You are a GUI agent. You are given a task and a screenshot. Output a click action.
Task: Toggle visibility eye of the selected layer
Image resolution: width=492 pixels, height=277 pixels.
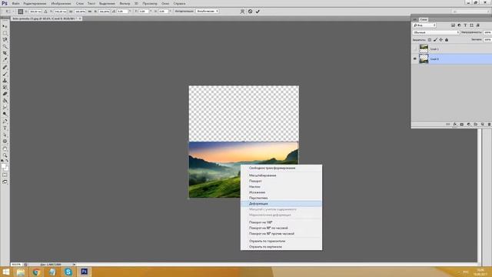click(415, 58)
